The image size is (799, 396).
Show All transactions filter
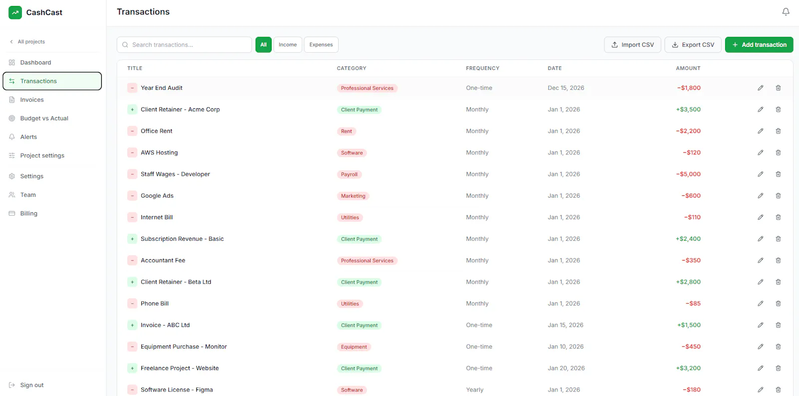[x=264, y=44]
